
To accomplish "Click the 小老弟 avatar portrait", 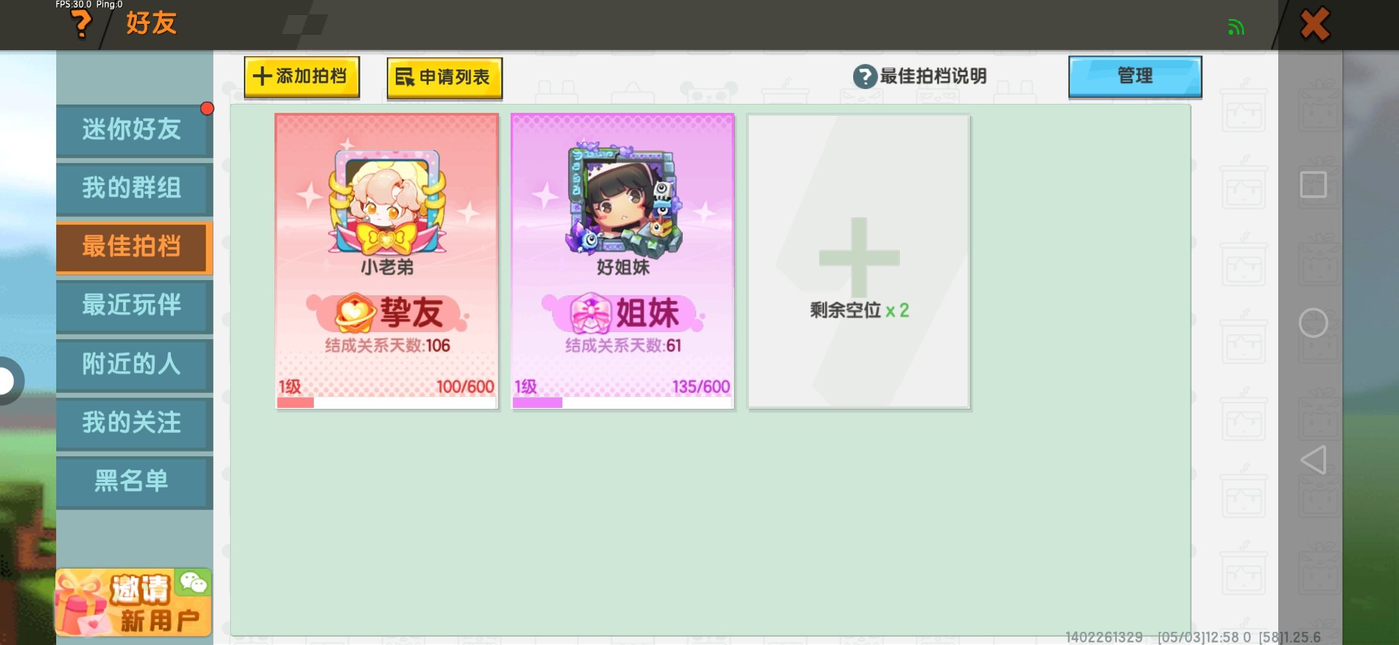I will tap(386, 204).
